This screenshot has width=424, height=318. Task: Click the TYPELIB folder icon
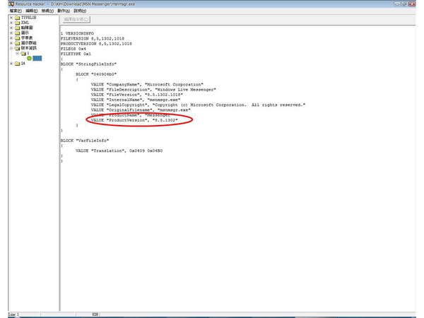(x=17, y=18)
